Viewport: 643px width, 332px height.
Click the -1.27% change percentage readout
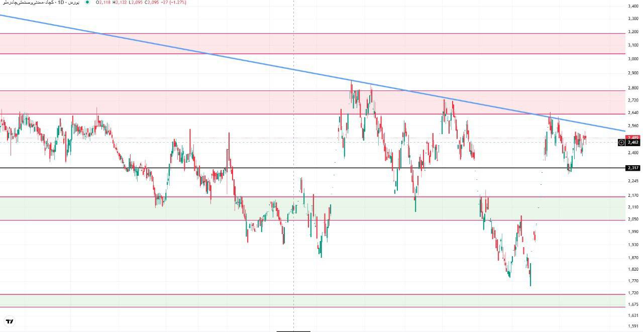[x=177, y=3]
